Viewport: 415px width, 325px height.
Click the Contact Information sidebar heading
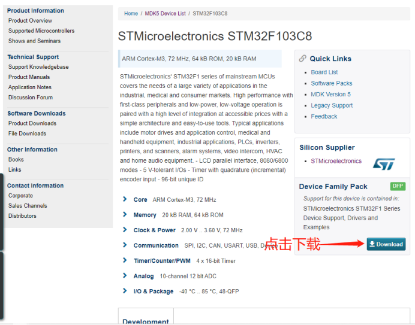[x=35, y=186]
